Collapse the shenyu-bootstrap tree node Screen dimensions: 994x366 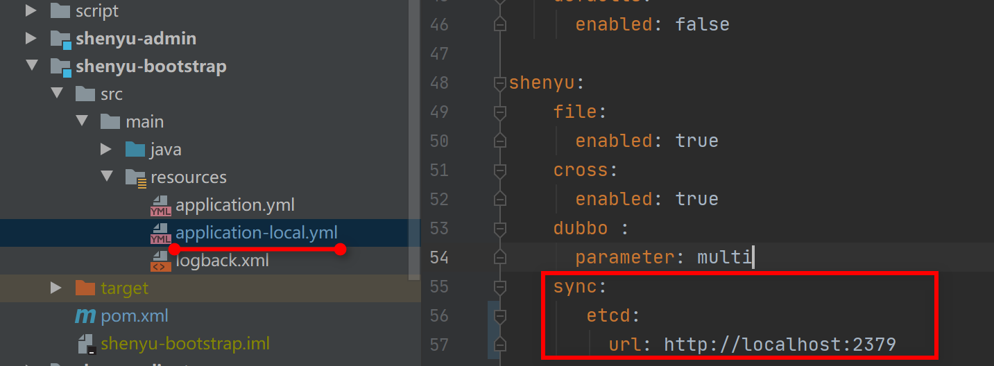pyautogui.click(x=32, y=66)
